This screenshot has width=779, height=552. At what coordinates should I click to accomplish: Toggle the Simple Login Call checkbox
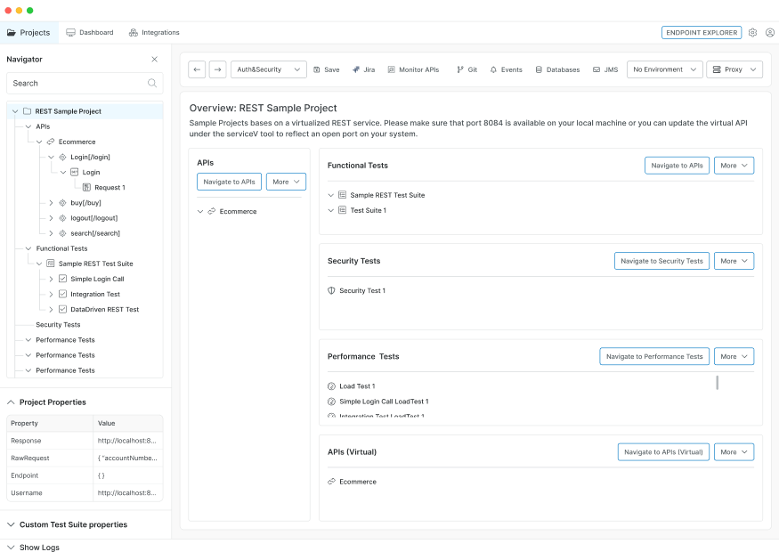coord(61,279)
